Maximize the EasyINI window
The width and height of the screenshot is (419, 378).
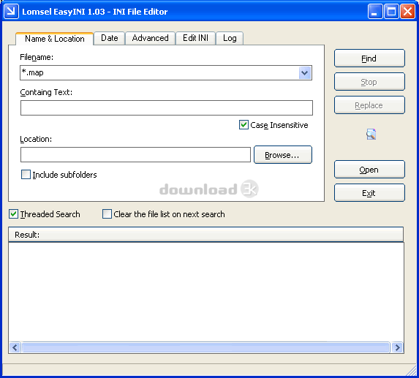click(x=391, y=12)
